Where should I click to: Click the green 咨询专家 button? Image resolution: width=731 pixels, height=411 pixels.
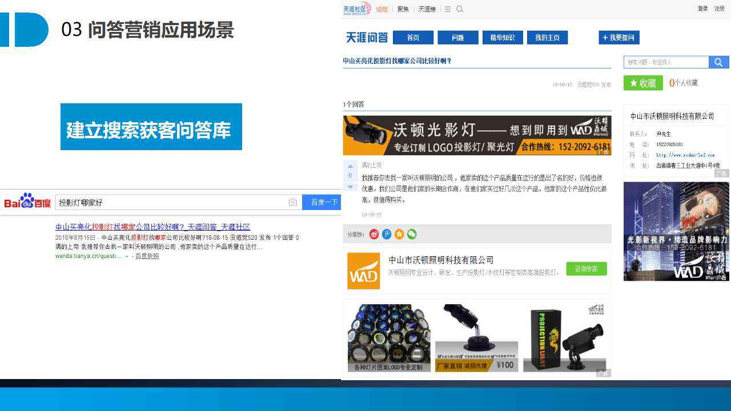(587, 269)
